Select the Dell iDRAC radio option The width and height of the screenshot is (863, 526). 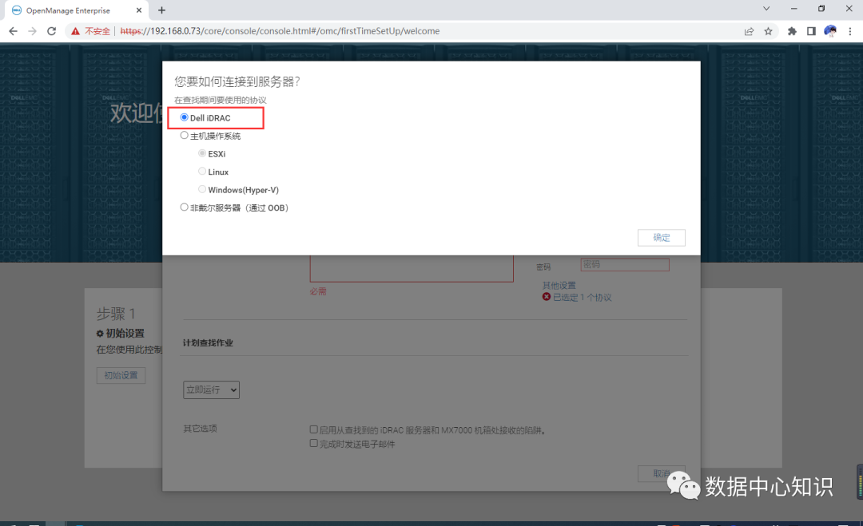[185, 117]
